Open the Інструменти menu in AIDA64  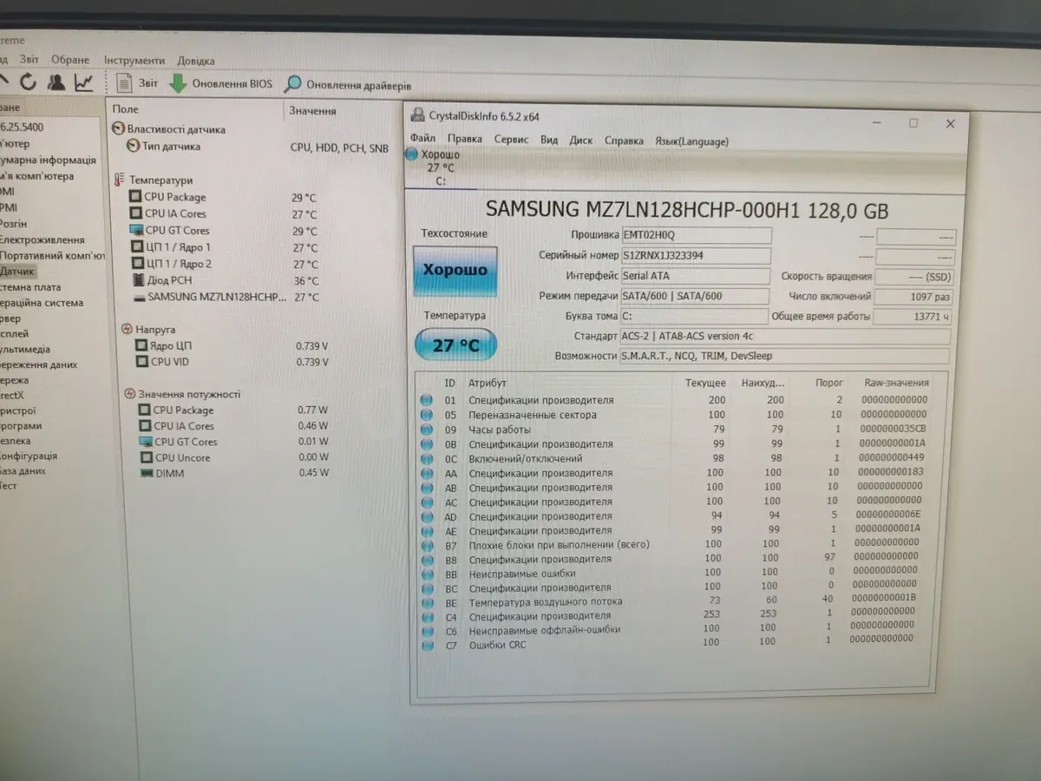point(134,61)
